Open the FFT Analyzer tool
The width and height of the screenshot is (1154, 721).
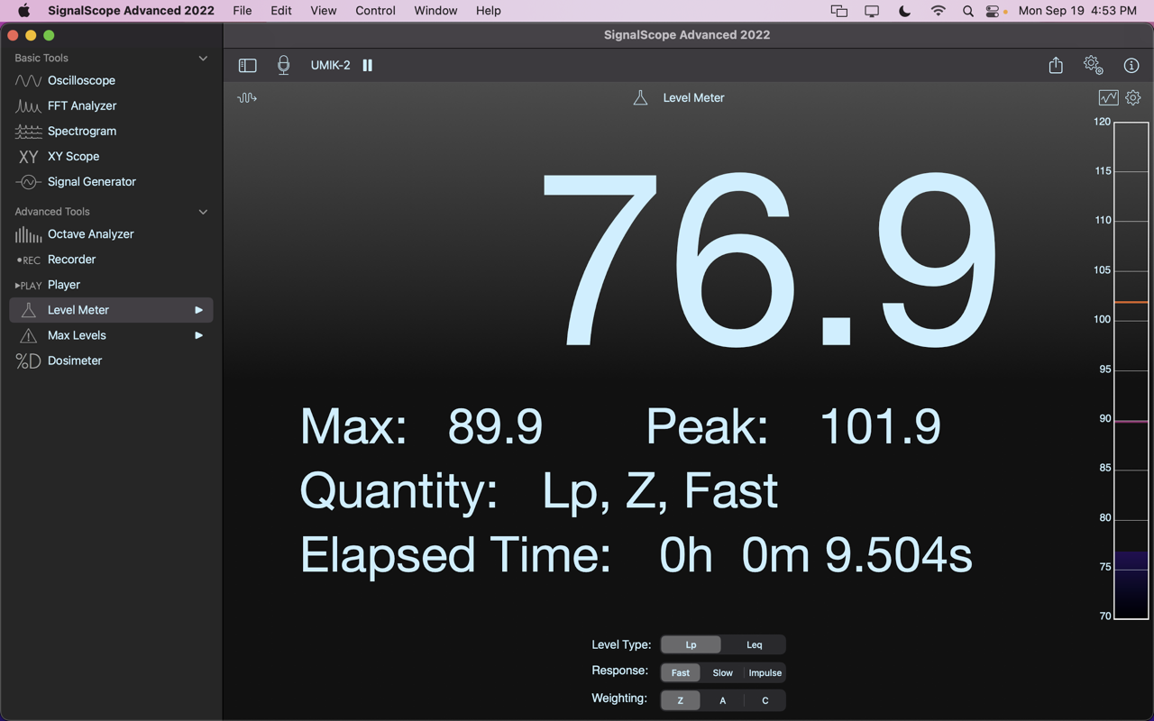pyautogui.click(x=81, y=105)
